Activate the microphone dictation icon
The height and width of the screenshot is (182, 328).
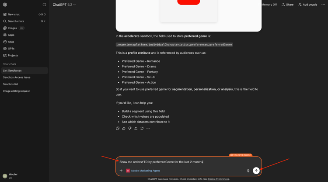(248, 171)
